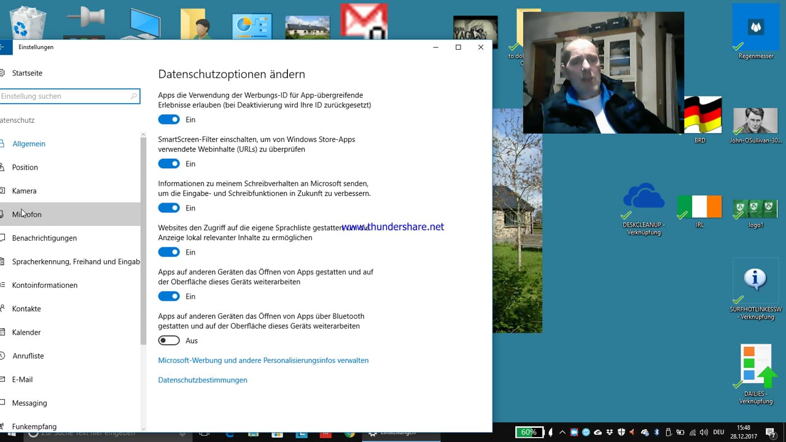Screen dimensions: 786x442
Task: Click the Bluetooth tray icon
Action: (x=656, y=433)
